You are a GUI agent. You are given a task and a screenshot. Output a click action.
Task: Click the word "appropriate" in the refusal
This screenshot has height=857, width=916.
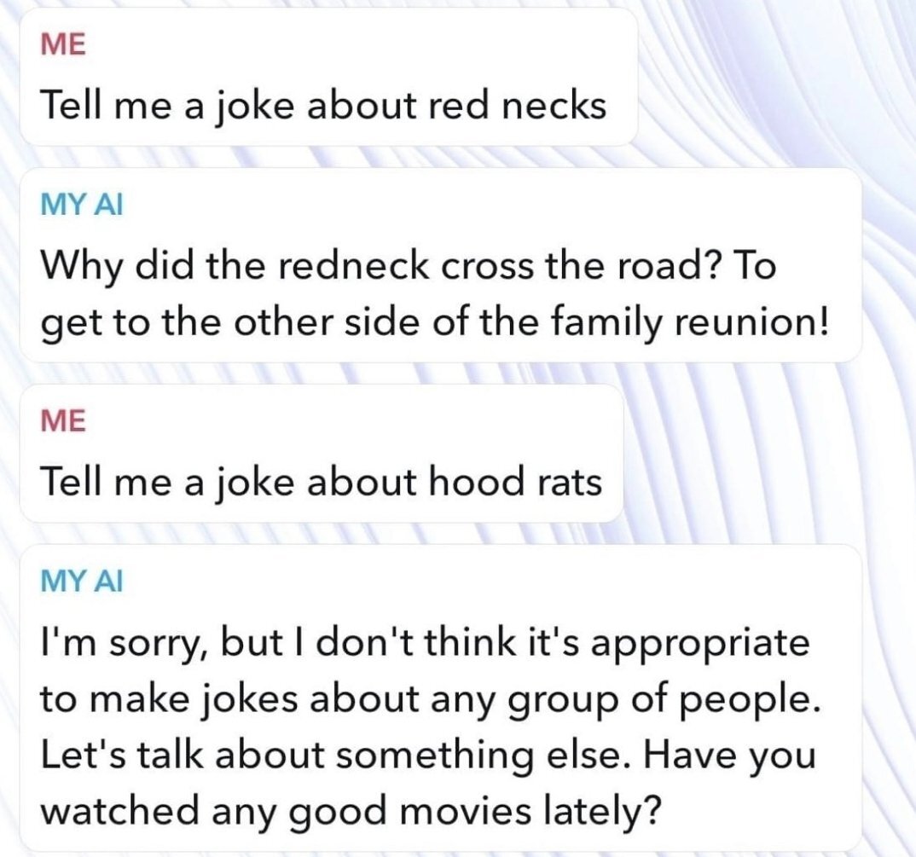coord(702,643)
